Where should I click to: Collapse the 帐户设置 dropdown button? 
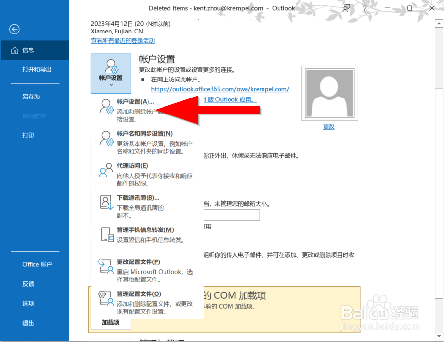tap(111, 73)
